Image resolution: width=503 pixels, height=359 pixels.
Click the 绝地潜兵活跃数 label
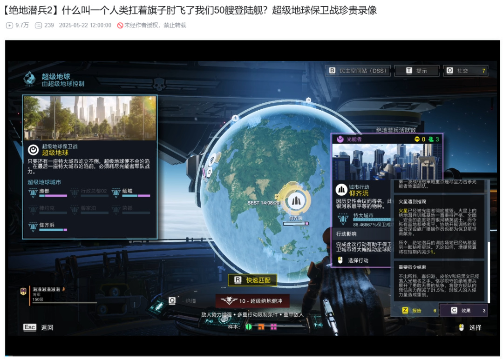396,130
